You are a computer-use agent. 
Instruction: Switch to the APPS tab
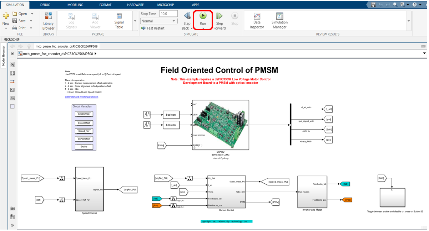pos(196,5)
